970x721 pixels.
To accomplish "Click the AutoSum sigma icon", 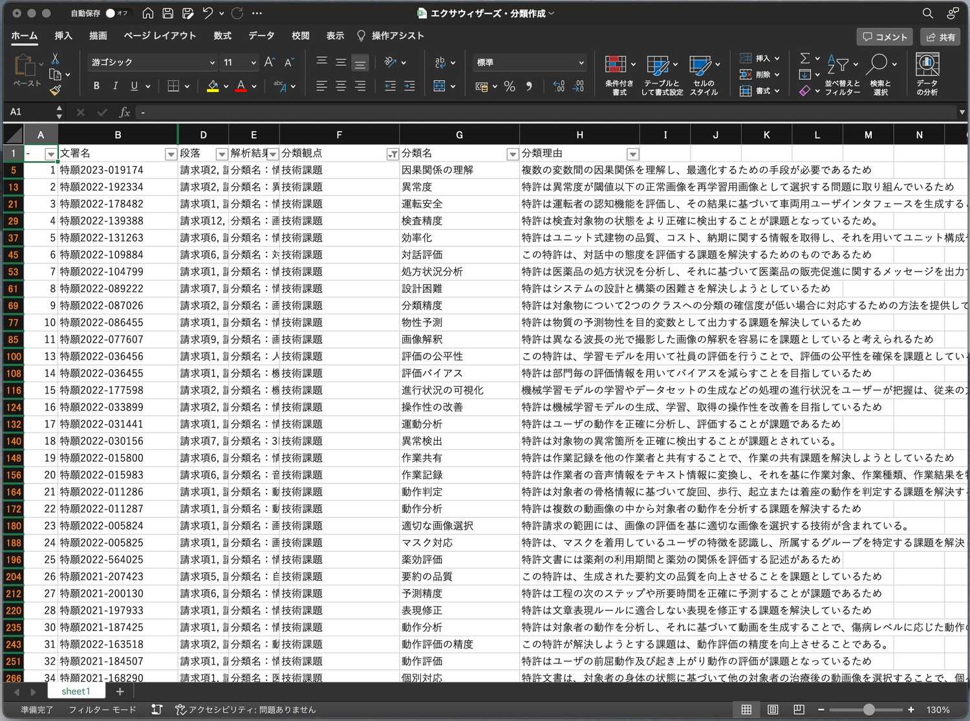I will 805,58.
